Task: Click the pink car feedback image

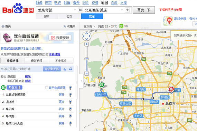Action: coord(7,38)
